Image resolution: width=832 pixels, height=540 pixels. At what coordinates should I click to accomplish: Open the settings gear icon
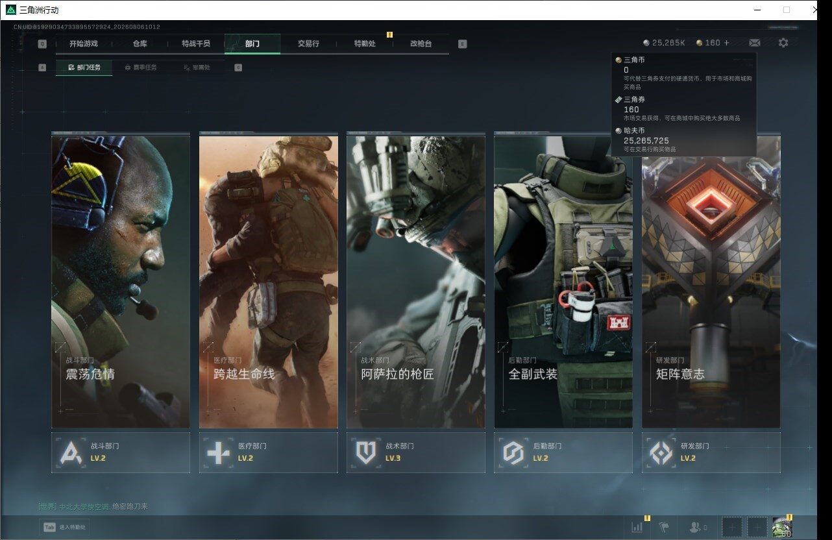[x=783, y=43]
